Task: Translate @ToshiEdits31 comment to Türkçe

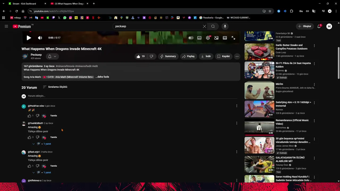Action: [x=38, y=131]
